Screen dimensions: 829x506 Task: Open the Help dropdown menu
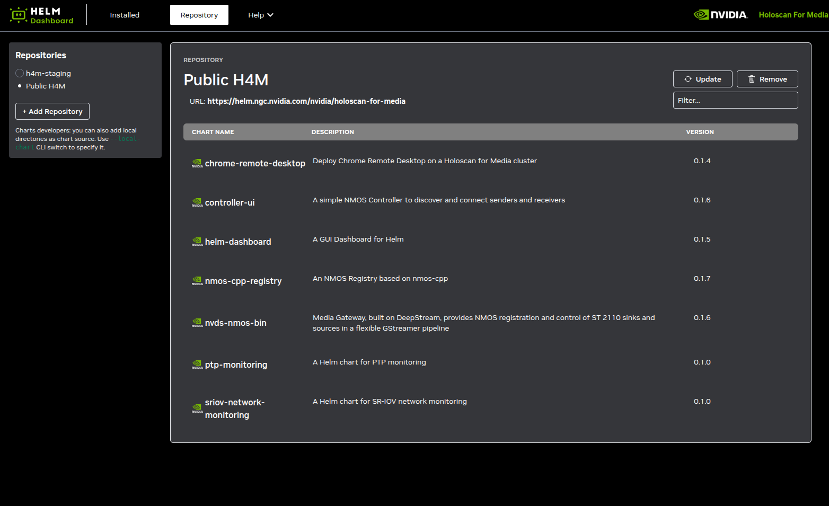pos(260,15)
